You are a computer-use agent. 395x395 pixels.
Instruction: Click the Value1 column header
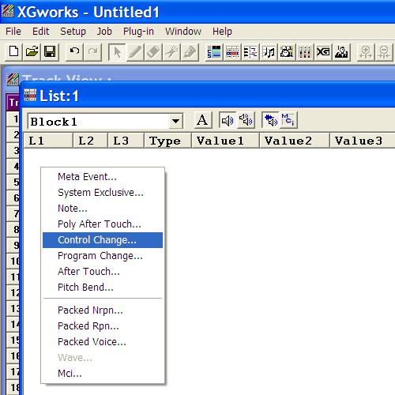pos(226,141)
